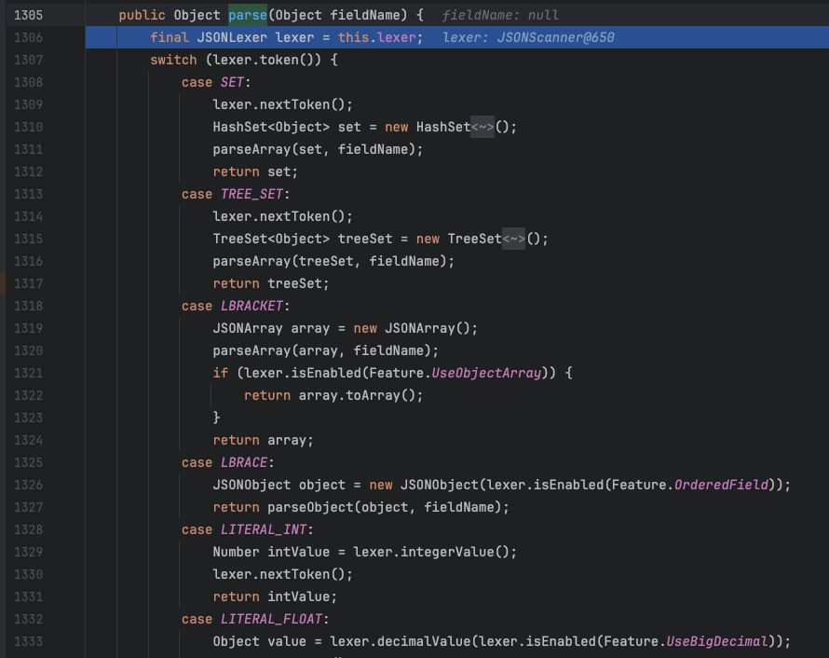Screen dimensions: 829x658
Task: Click the orange marker beside line 1317
Action: coord(3,283)
